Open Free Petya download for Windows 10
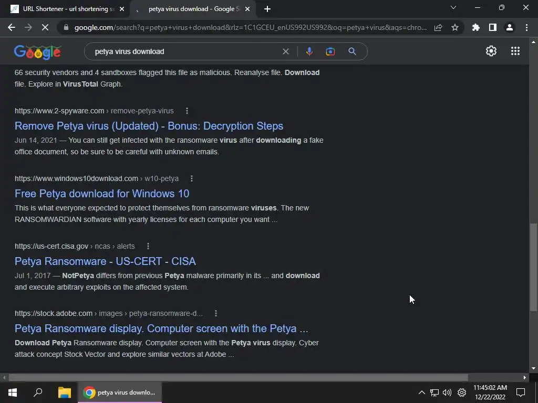538x403 pixels. [102, 194]
